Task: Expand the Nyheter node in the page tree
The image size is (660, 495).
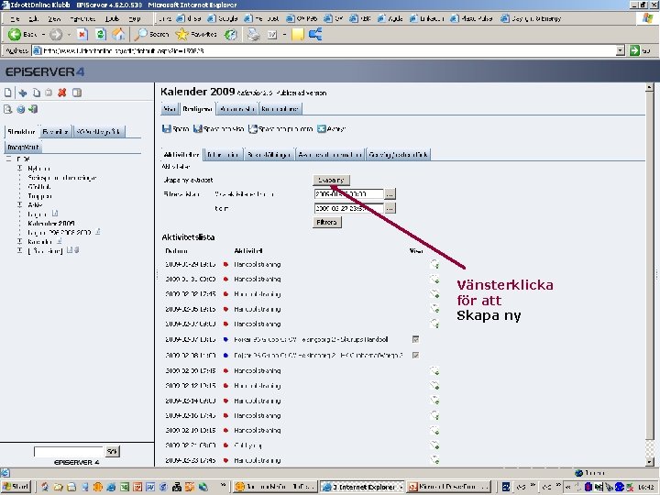Action: click(x=20, y=169)
